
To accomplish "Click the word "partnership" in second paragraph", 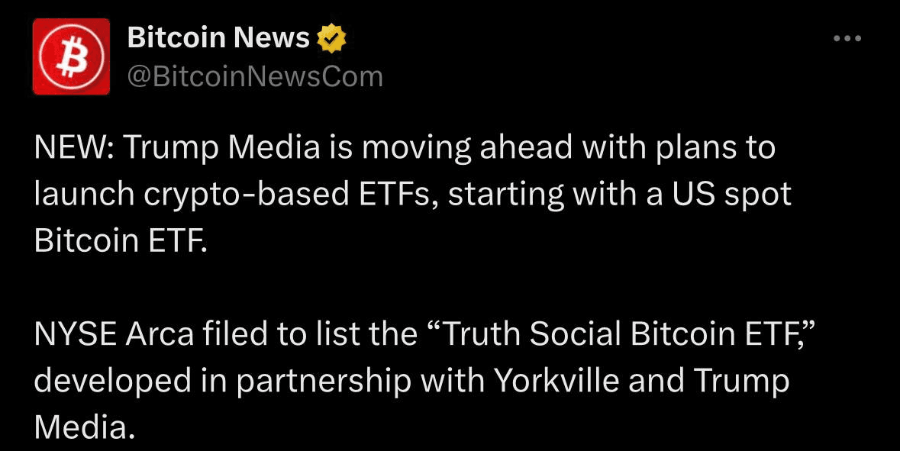I will (x=324, y=382).
